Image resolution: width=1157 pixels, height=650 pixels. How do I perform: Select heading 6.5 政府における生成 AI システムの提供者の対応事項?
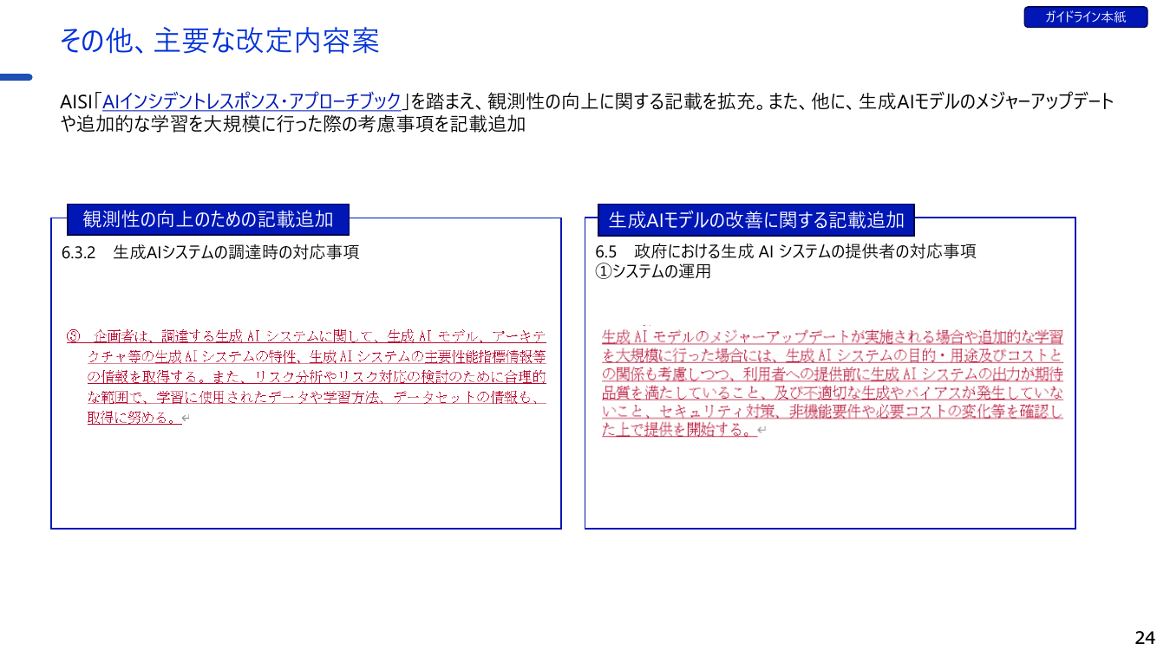[x=786, y=251]
